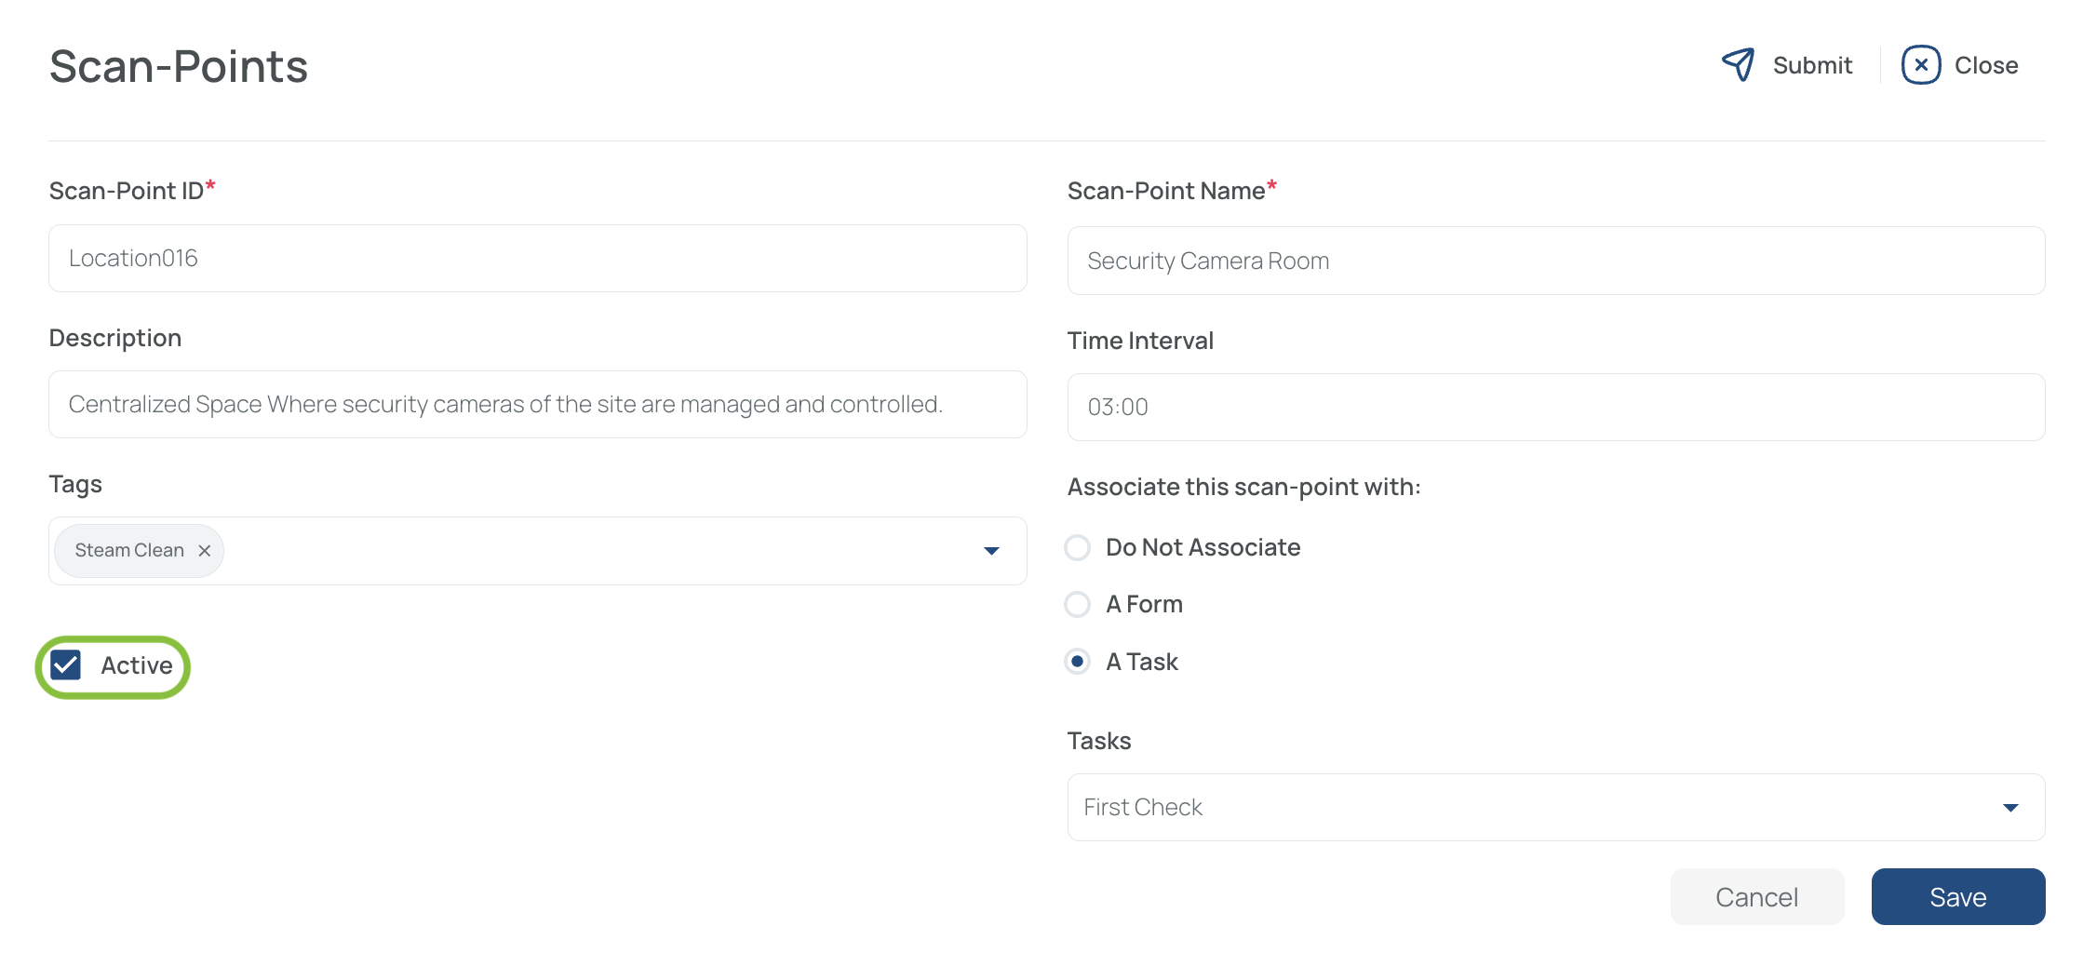This screenshot has width=2083, height=966.
Task: Click the Cancel button
Action: (1757, 896)
